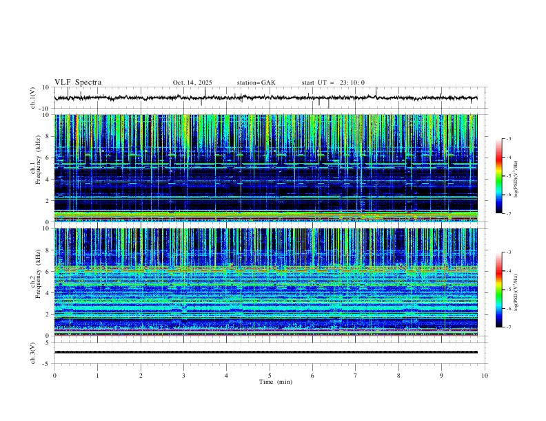Click the ch.3 flat signal trace
This screenshot has height=421, width=546.
point(265,352)
